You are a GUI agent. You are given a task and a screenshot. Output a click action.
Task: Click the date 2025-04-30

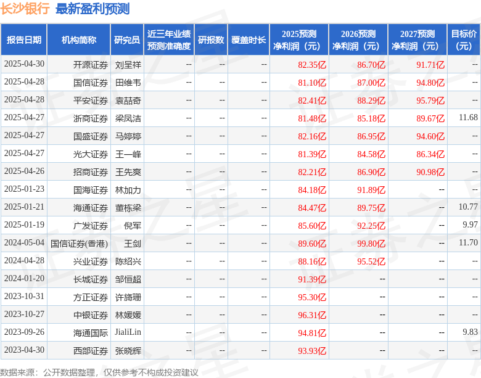(x=24, y=64)
